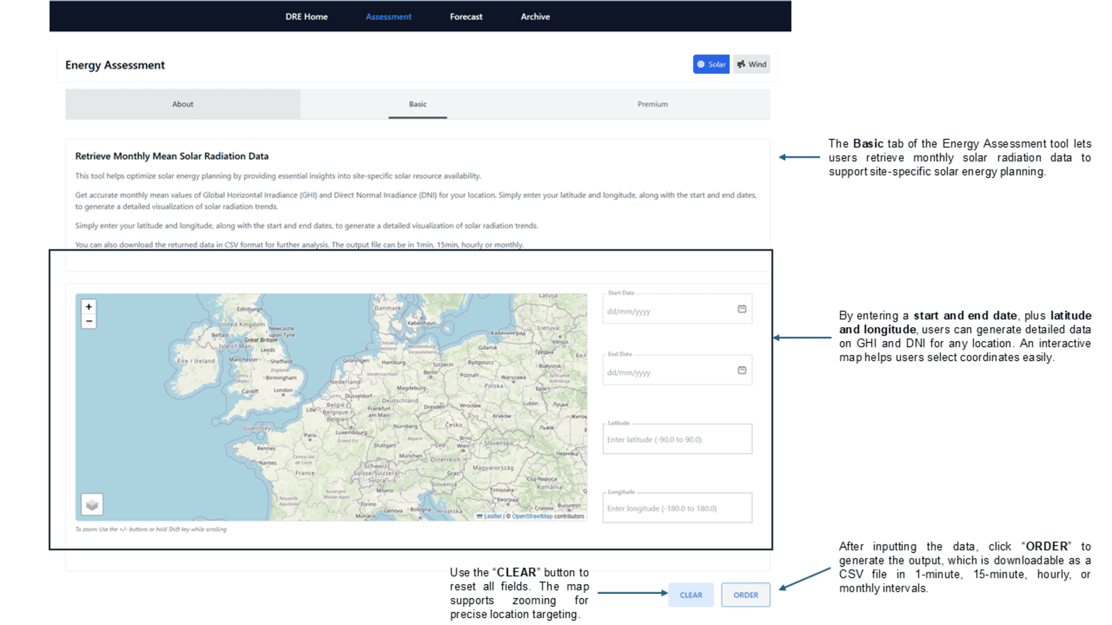The width and height of the screenshot is (1112, 625).
Task: Reset all fields with CLEAR
Action: [x=691, y=595]
